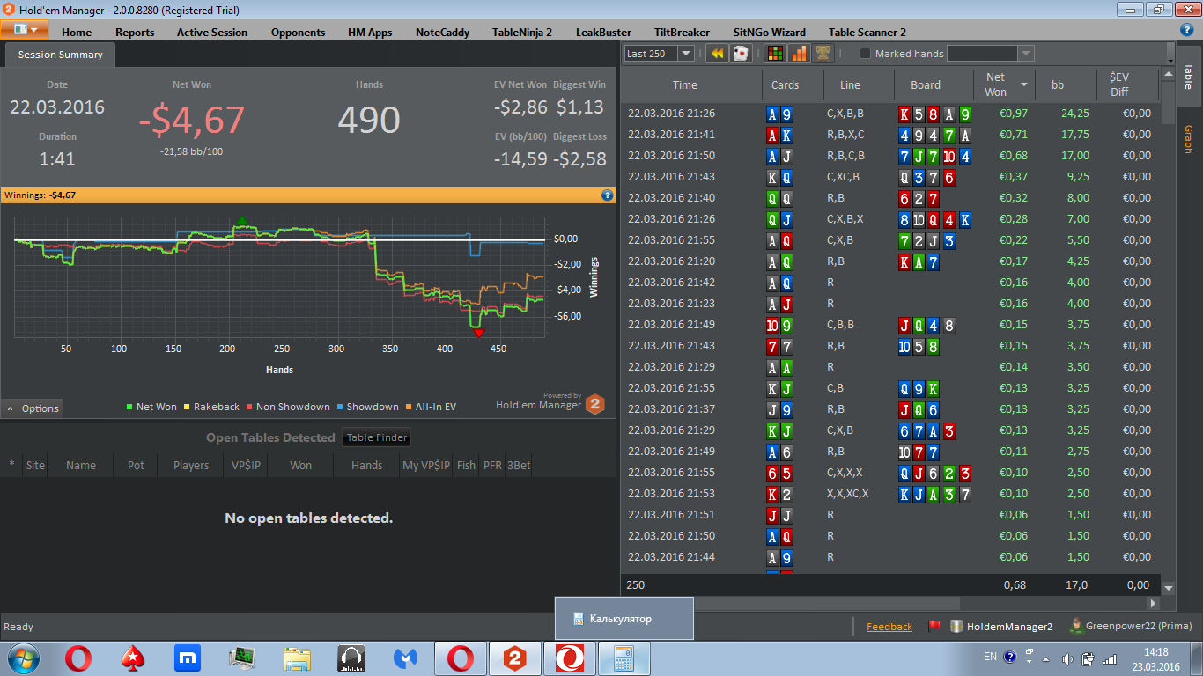Image resolution: width=1203 pixels, height=676 pixels.
Task: Open the headphones audio app in taskbar
Action: click(351, 658)
